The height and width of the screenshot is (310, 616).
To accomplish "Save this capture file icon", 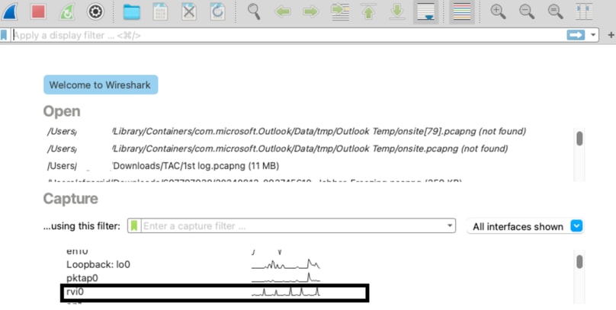I will pyautogui.click(x=160, y=11).
